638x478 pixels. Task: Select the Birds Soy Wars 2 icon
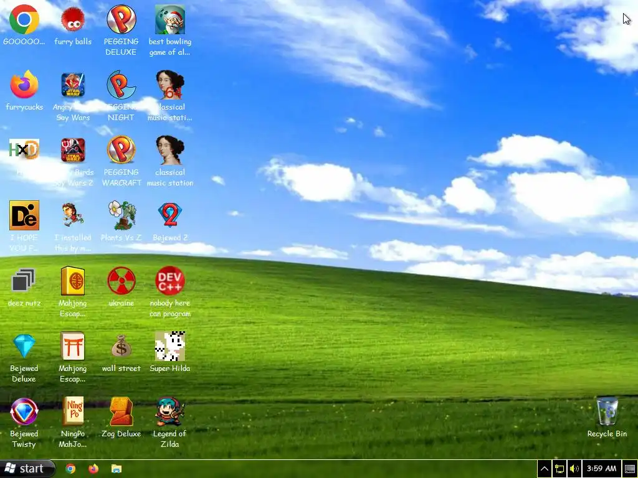[73, 150]
